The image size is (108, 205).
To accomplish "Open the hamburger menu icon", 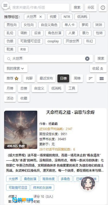I will (x=5, y=5).
